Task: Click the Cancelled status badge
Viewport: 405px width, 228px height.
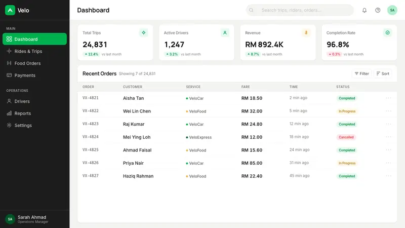Action: point(346,137)
